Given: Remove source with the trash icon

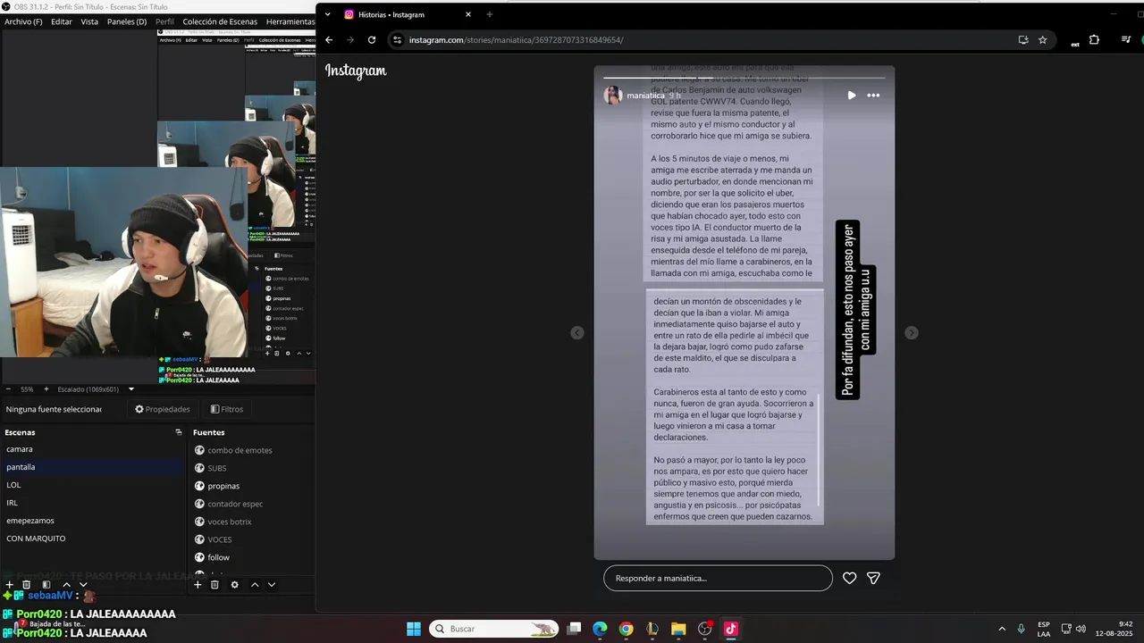Looking at the screenshot, I should [x=214, y=585].
